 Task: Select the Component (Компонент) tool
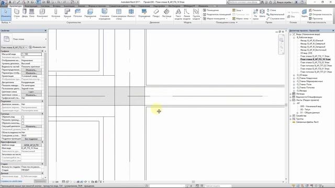point(42,14)
